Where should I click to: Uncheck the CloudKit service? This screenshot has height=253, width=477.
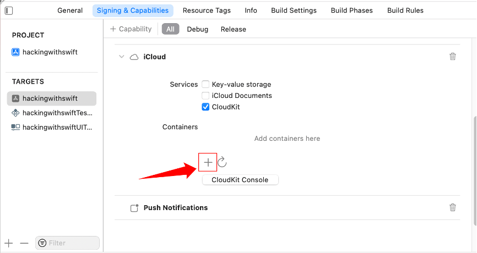(x=205, y=107)
